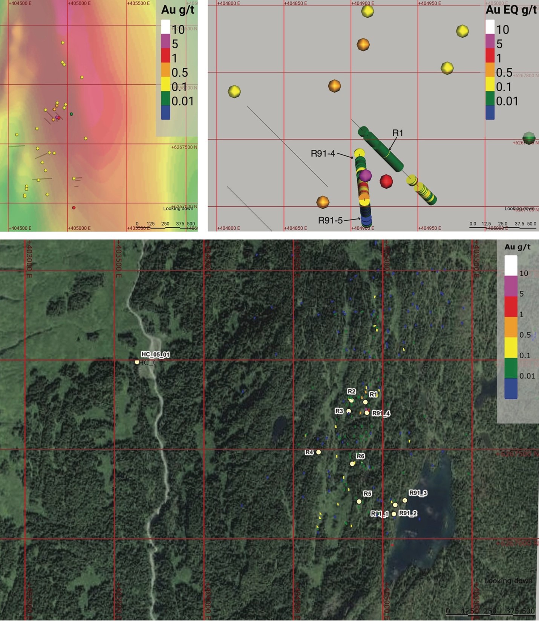Viewport: 539px width, 621px height.
Task: Select the red sphere sample in Au EQ map
Action: (x=386, y=181)
